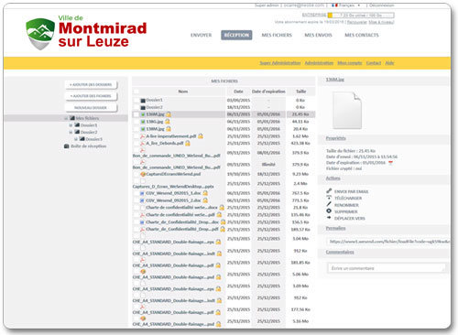This screenshot has width=458, height=335.
Task: Open the Super Administration link
Action: pyautogui.click(x=280, y=63)
